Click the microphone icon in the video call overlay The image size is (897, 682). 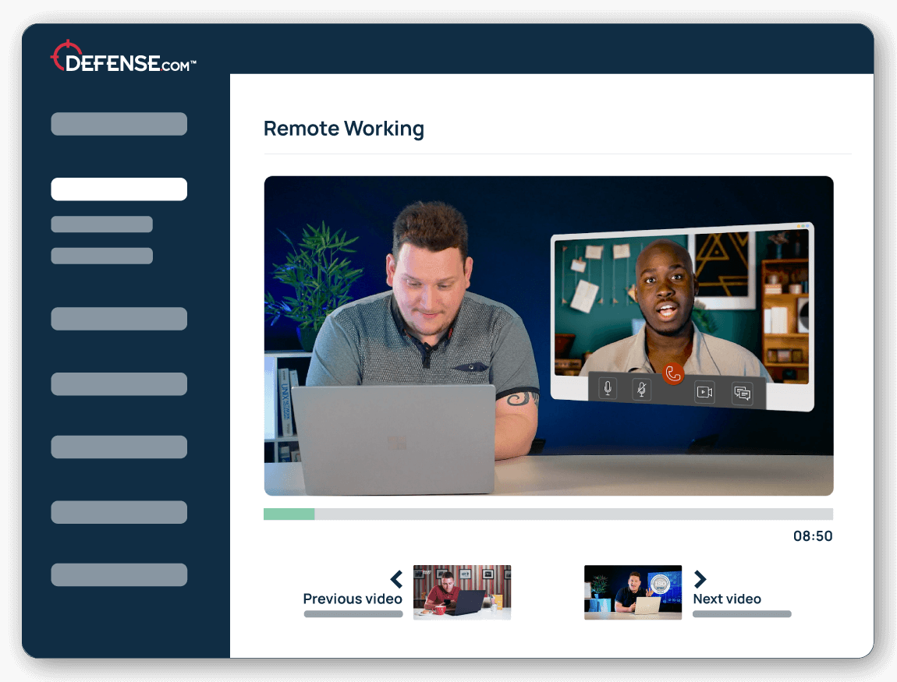608,388
